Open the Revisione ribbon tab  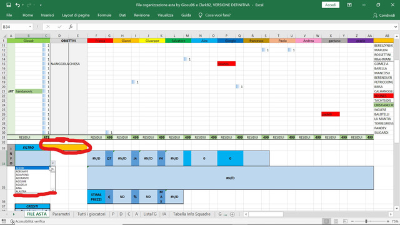(x=142, y=15)
